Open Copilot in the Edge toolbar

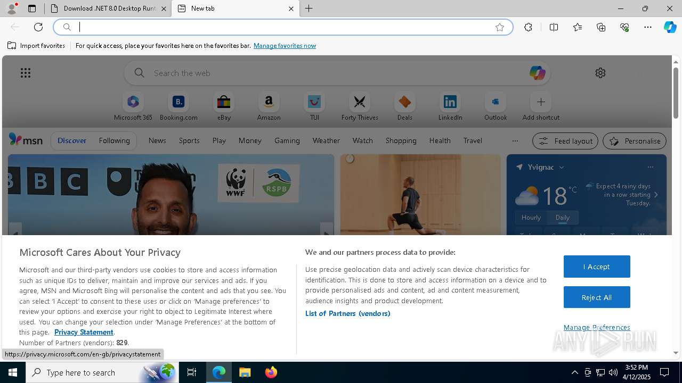(x=670, y=27)
